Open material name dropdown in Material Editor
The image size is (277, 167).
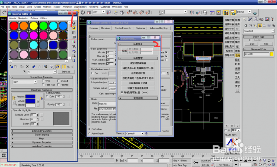click(55, 72)
